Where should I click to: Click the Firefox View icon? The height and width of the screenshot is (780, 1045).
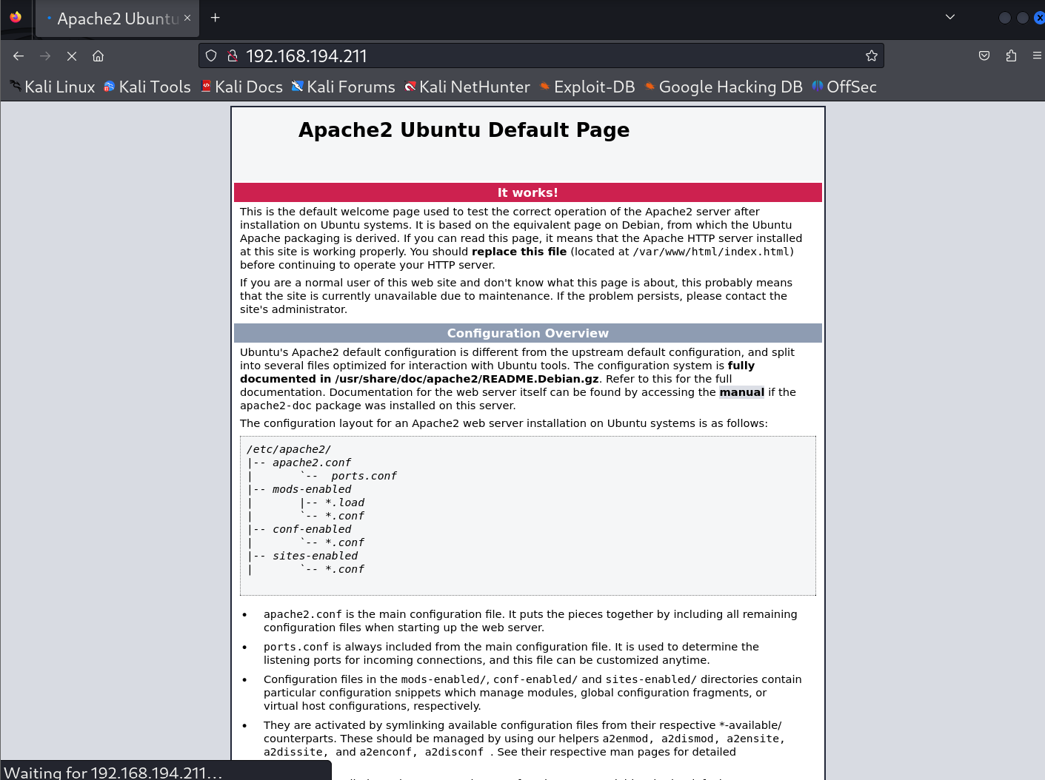coord(16,17)
